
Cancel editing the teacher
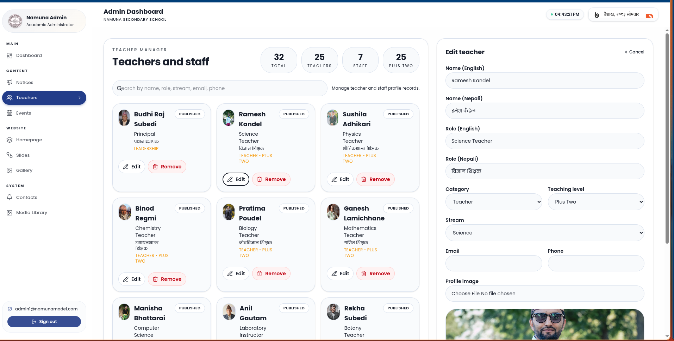pyautogui.click(x=634, y=52)
